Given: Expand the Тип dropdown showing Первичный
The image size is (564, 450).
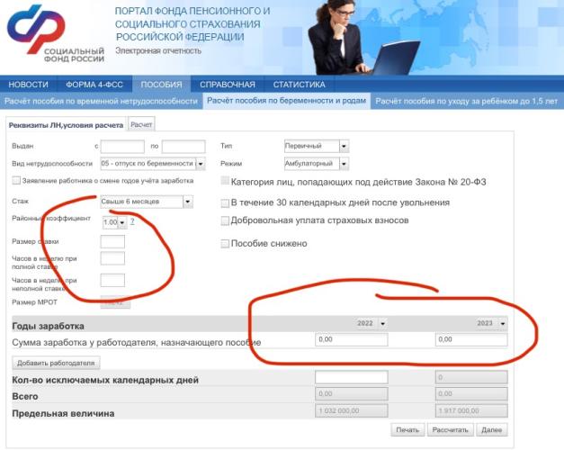Looking at the screenshot, I should [x=344, y=146].
